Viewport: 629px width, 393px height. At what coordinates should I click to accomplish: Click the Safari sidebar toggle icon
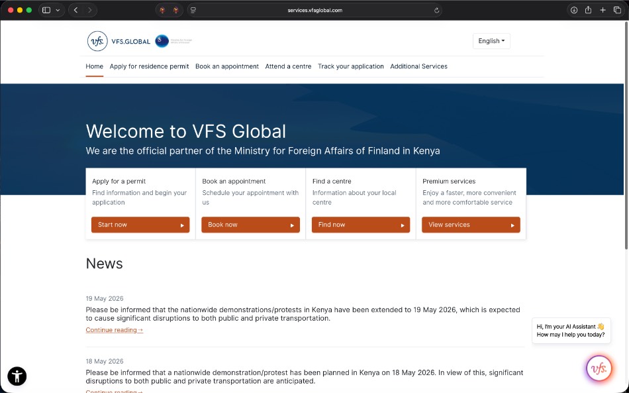pyautogui.click(x=46, y=11)
